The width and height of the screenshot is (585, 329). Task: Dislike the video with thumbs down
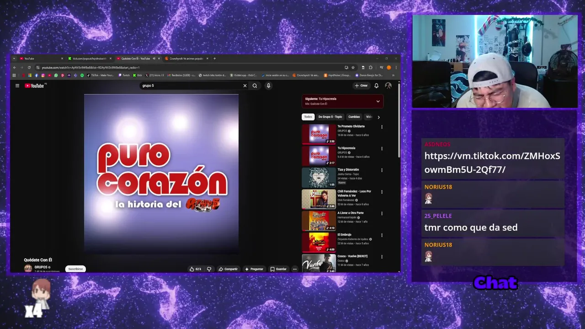click(209, 269)
